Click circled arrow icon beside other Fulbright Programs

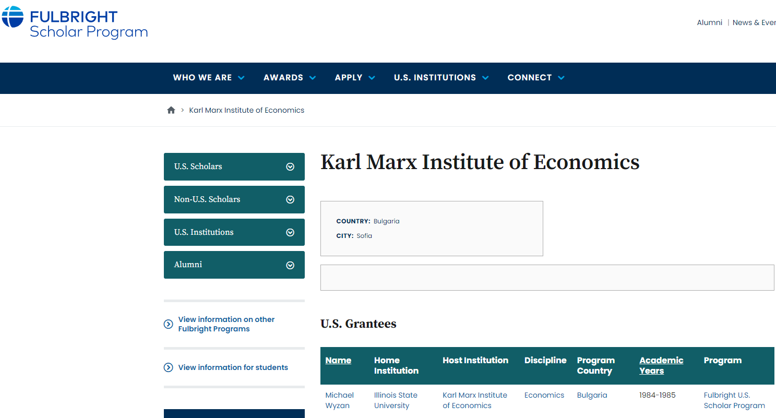(x=168, y=324)
